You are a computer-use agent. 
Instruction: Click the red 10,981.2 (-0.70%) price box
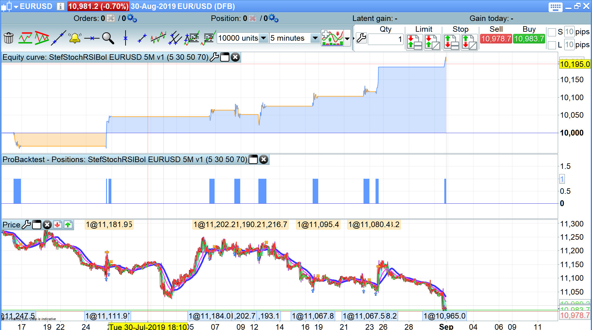(x=98, y=6)
